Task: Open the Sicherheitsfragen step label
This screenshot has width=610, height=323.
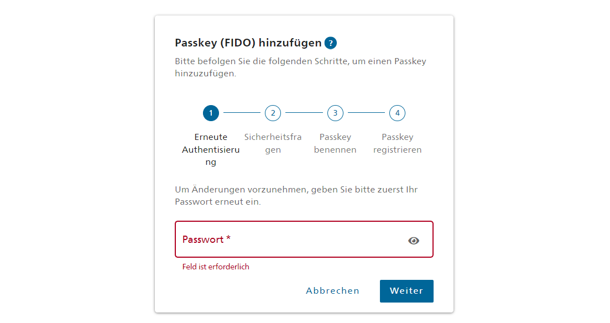Action: click(x=273, y=143)
